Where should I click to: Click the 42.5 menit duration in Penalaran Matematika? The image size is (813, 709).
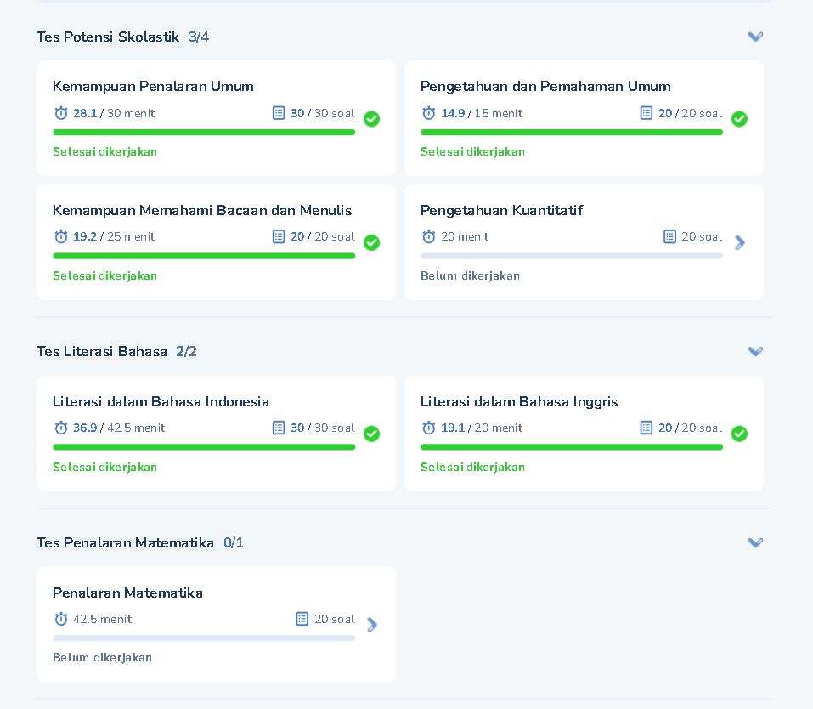102,619
